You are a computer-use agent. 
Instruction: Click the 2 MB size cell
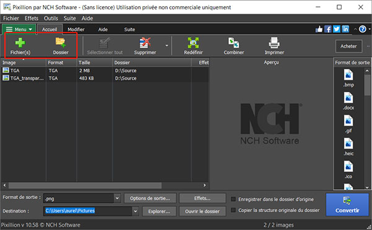click(84, 70)
